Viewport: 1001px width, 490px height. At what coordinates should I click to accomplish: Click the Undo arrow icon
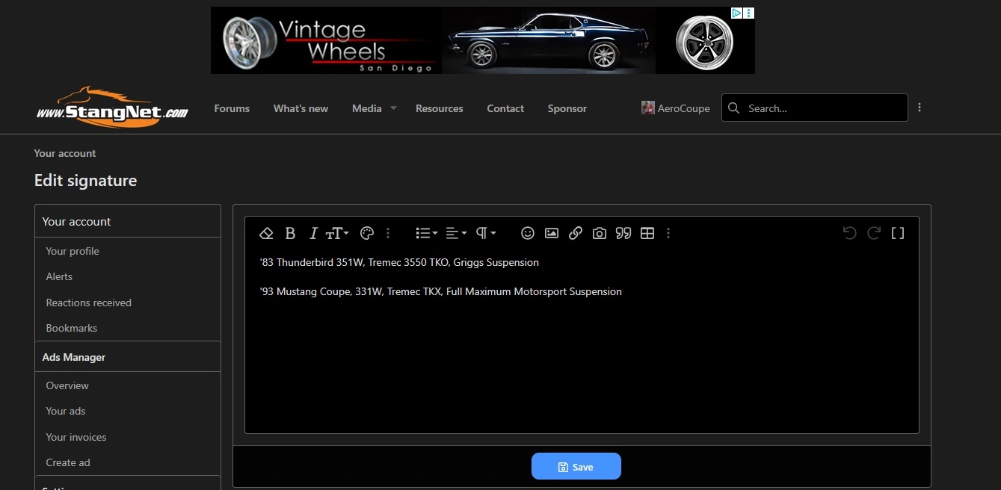tap(849, 233)
